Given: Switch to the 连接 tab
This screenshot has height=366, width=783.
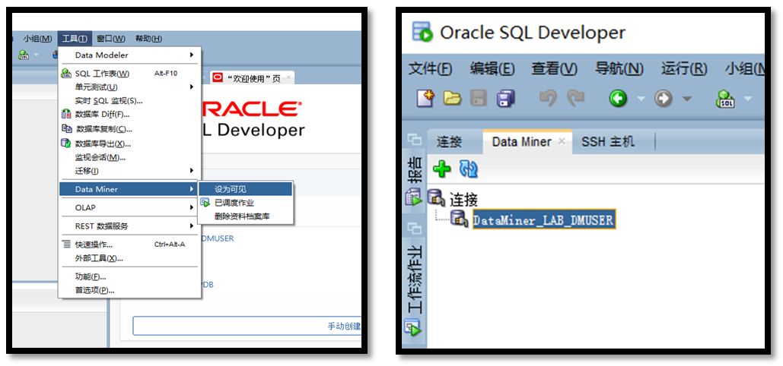Looking at the screenshot, I should [449, 141].
